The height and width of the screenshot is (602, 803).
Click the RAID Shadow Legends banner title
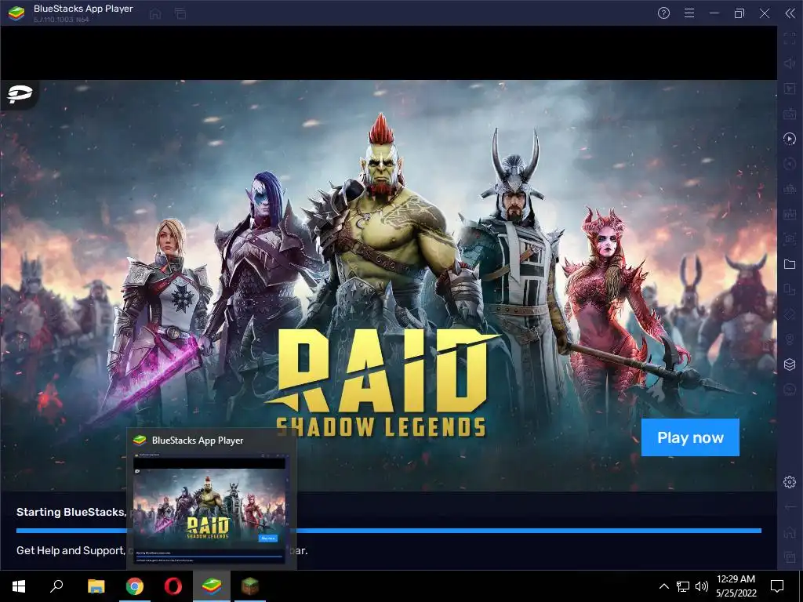tap(381, 383)
